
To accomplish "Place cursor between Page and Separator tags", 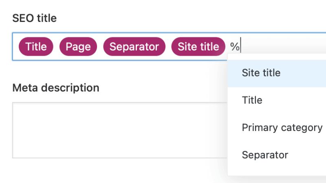I will tap(100, 47).
